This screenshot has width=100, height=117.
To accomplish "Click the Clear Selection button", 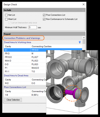I will pyautogui.click(x=13, y=100).
